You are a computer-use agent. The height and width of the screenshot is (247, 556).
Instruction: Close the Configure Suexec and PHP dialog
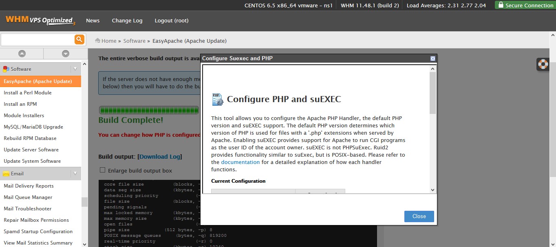click(x=433, y=59)
